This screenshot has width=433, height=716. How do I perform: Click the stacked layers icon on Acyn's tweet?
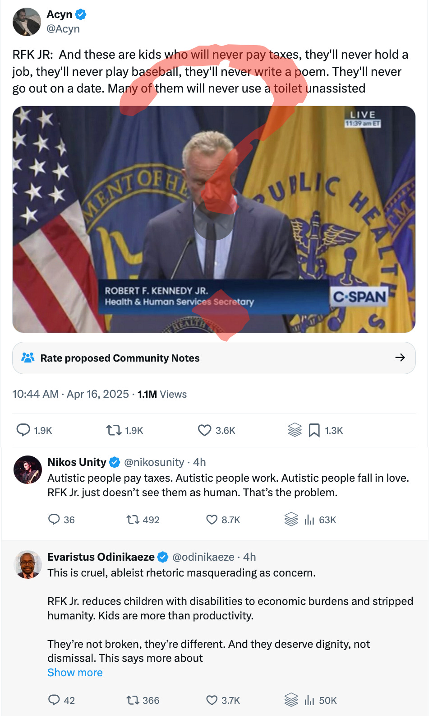[295, 430]
